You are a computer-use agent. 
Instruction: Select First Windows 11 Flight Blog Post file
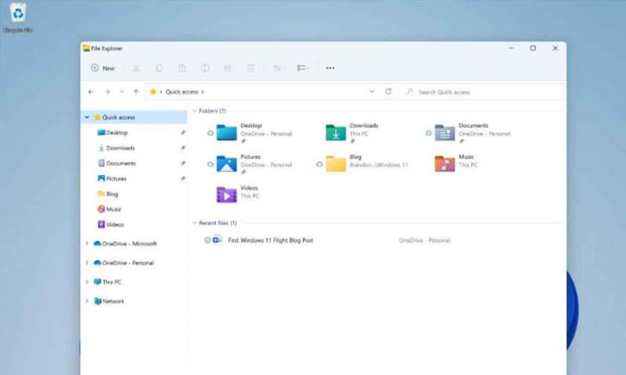(270, 241)
